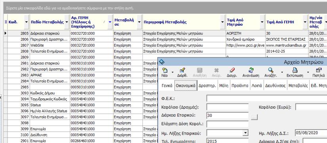Click the Φ.Ε.Κ. input field
This screenshot has width=327, height=143.
pos(267,98)
